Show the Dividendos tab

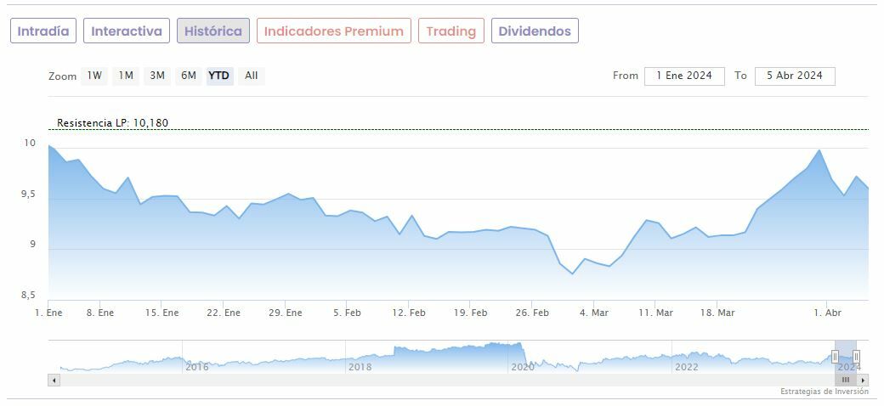point(535,31)
